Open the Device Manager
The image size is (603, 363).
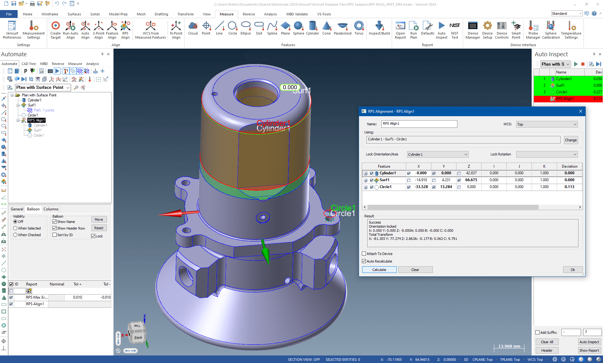tap(473, 30)
